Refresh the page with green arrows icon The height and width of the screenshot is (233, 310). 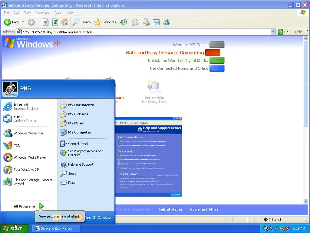(55, 22)
